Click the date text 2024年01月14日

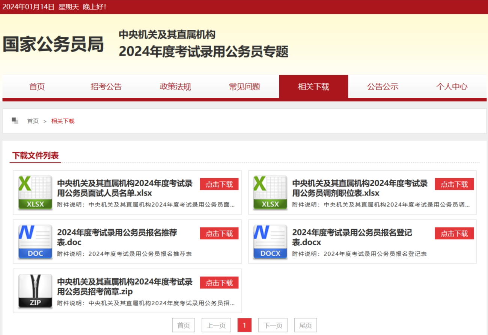(x=28, y=7)
